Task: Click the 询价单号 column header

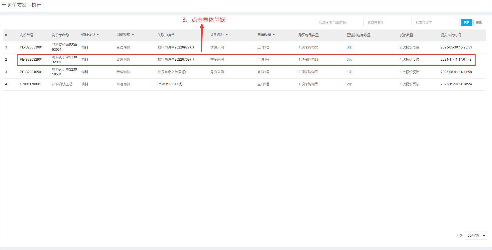Action: pyautogui.click(x=26, y=35)
